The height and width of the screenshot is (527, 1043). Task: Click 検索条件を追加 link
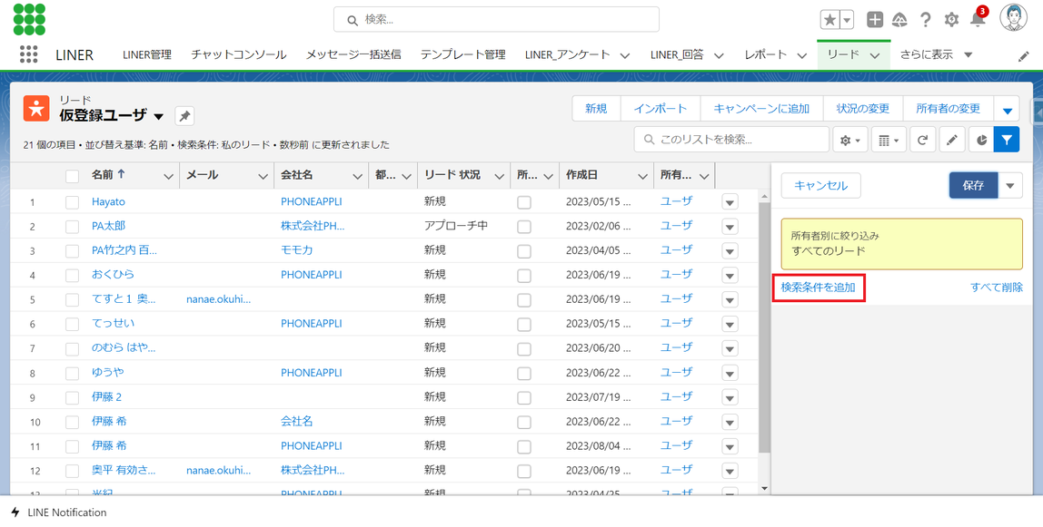click(x=819, y=288)
